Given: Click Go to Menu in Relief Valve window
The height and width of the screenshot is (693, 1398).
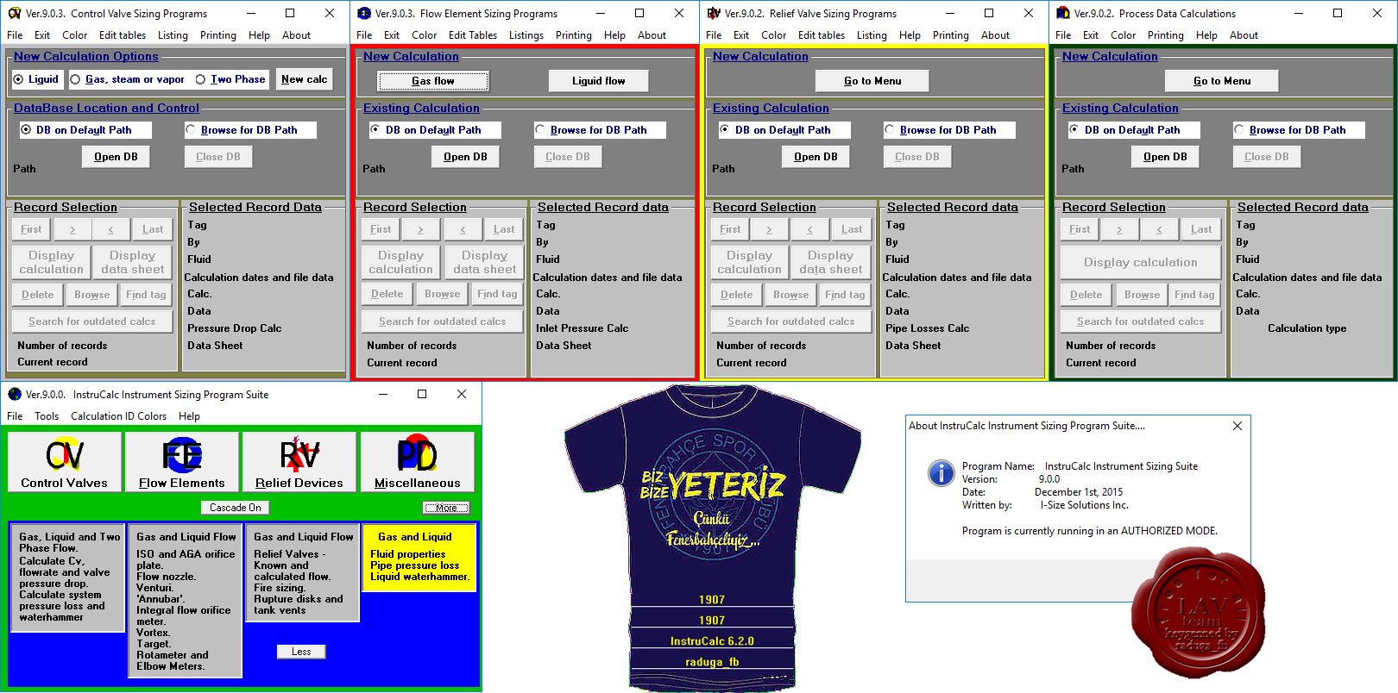Looking at the screenshot, I should click(x=872, y=81).
